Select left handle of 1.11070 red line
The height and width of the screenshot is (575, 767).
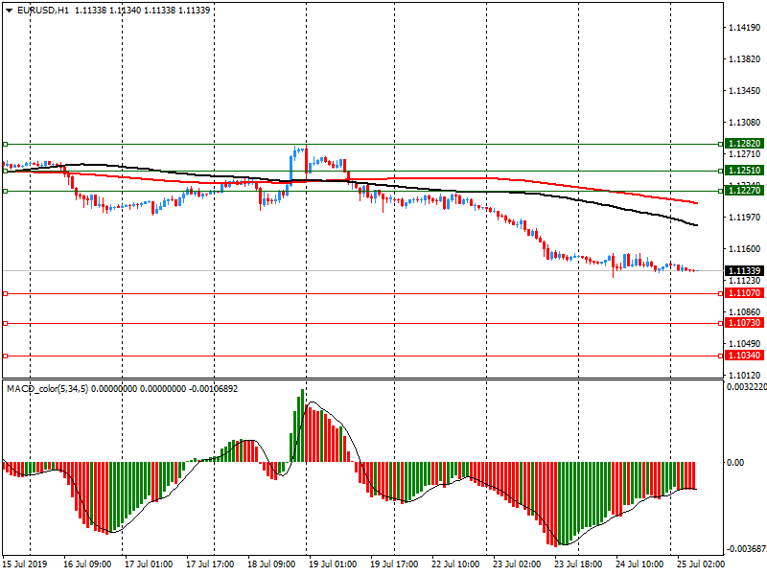coord(6,294)
